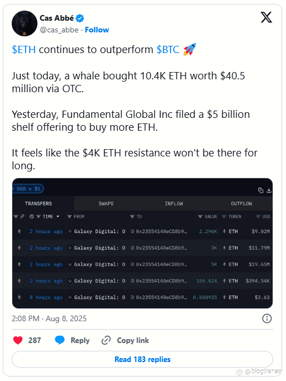Click the blue verified badge

(x=80, y=18)
